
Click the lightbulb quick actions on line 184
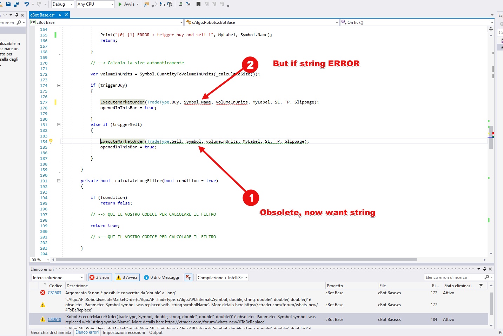coord(51,141)
